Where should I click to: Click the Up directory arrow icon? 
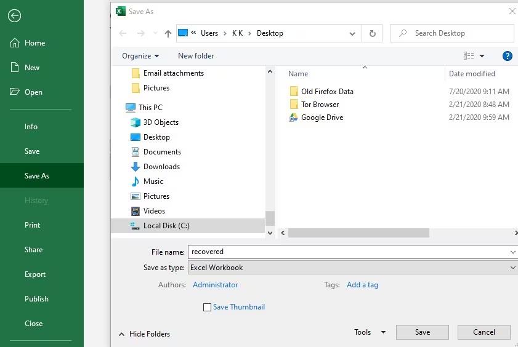click(x=168, y=33)
